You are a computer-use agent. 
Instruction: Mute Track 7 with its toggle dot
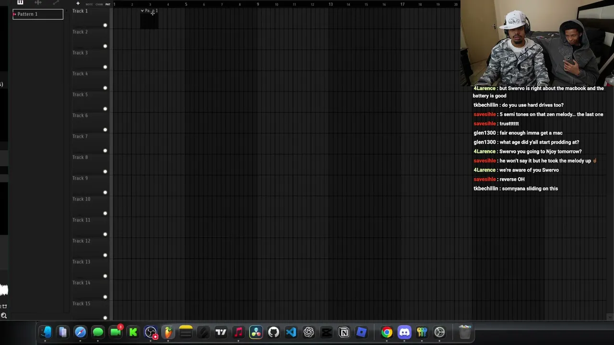click(105, 150)
